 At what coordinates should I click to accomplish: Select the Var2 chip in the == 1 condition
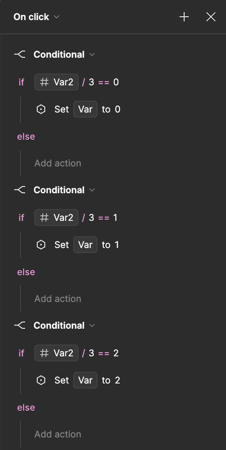(56, 217)
